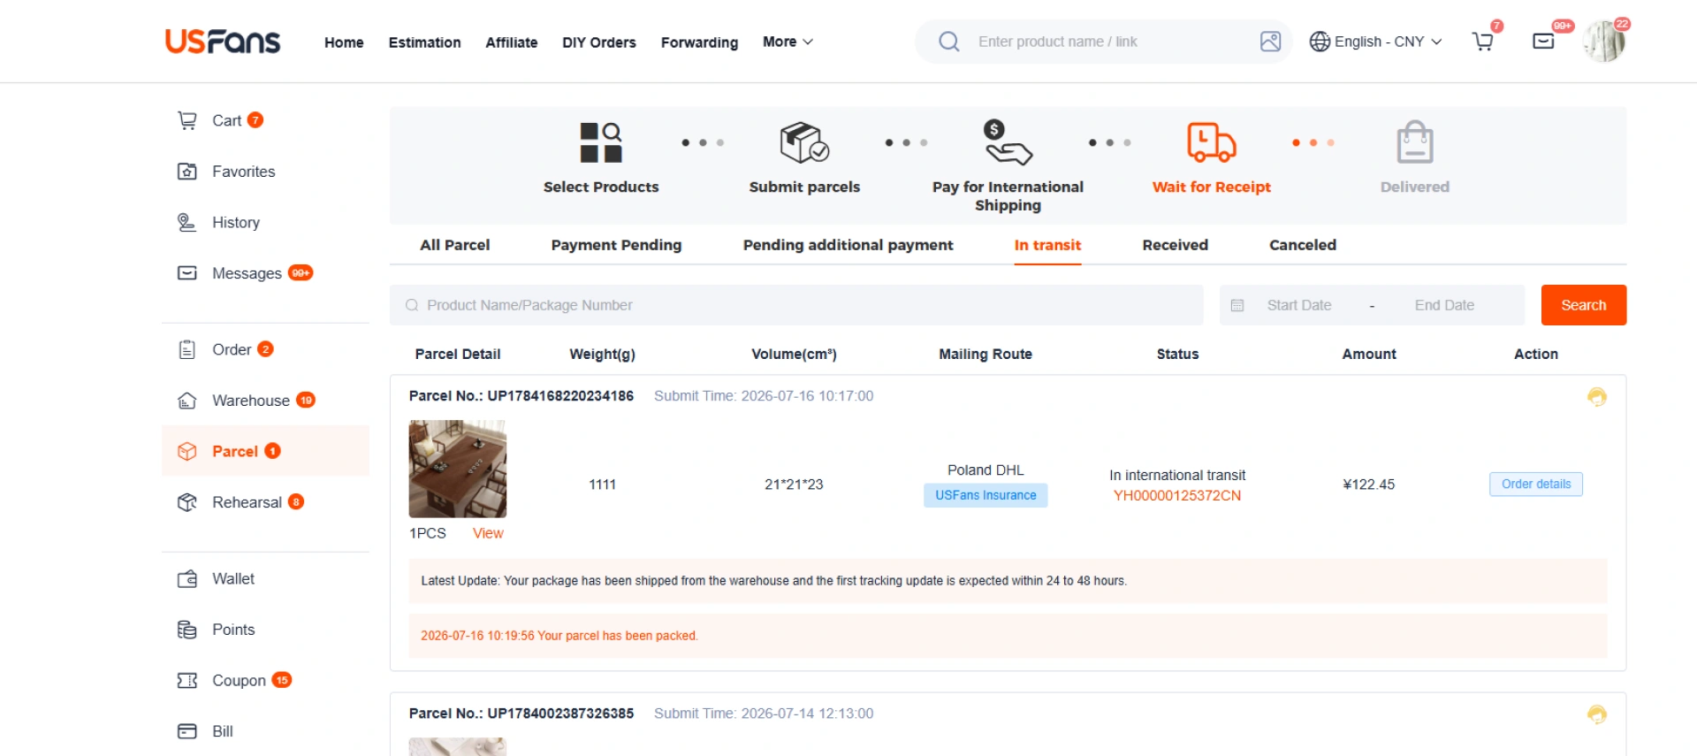1697x756 pixels.
Task: Open tracking number YH00000125372CN link
Action: pyautogui.click(x=1176, y=496)
